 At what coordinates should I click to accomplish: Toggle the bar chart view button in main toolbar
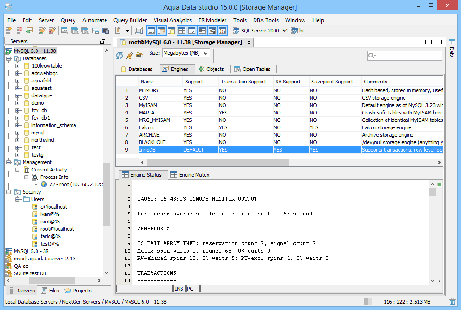click(223, 31)
